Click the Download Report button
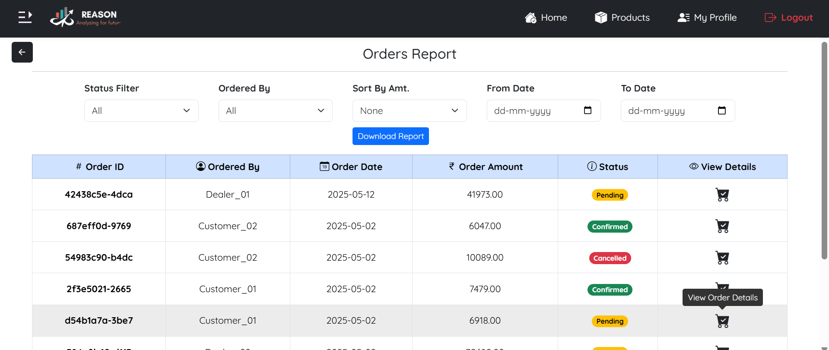Viewport: 829px width, 350px height. [x=391, y=136]
